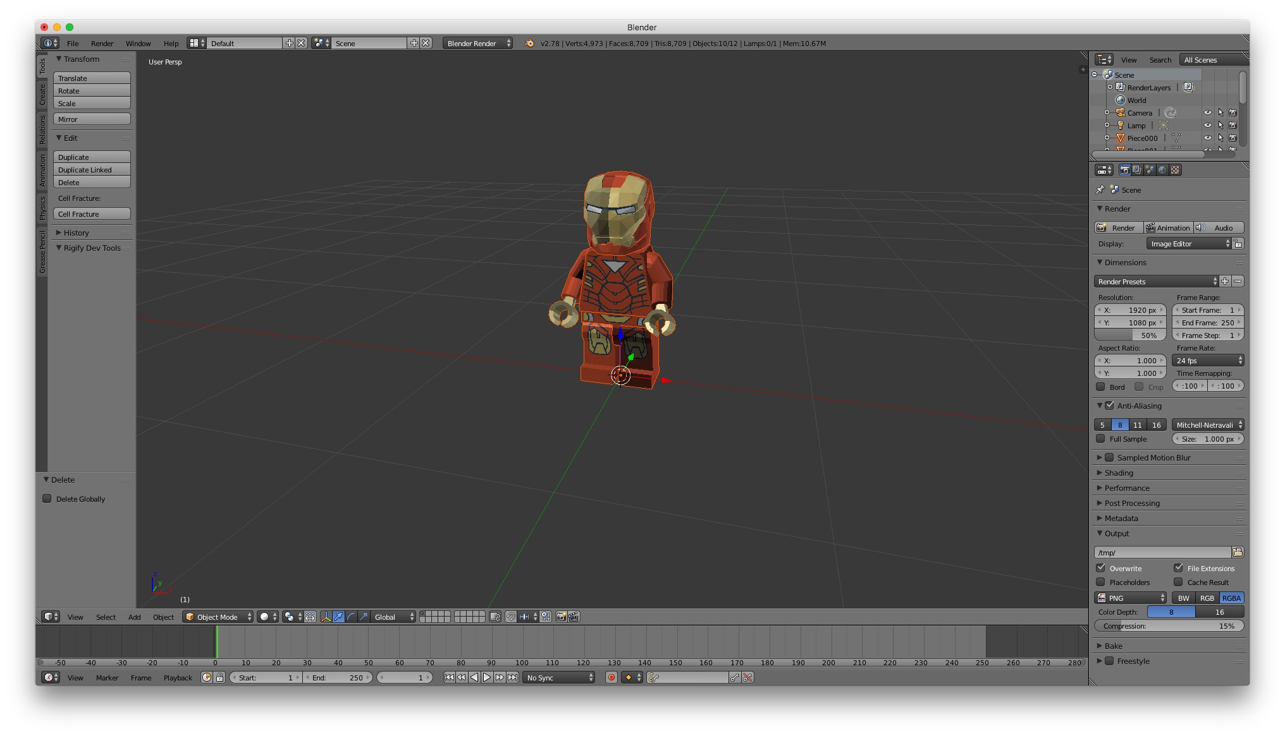
Task: Toggle selectability arrow for Camera
Action: click(x=1220, y=113)
